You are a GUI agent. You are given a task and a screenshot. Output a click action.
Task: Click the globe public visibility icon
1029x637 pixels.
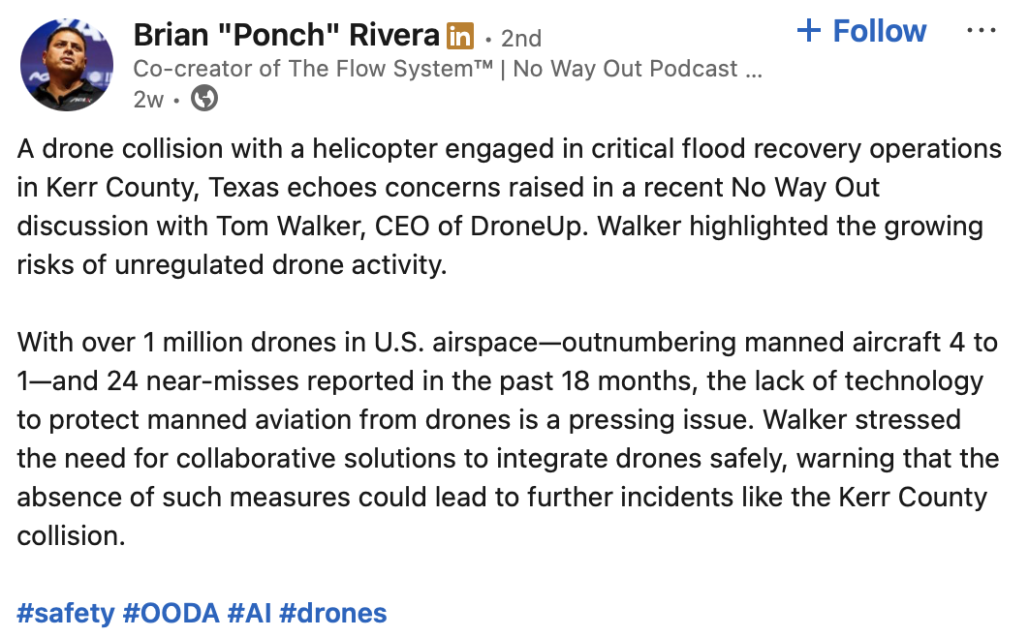point(204,99)
